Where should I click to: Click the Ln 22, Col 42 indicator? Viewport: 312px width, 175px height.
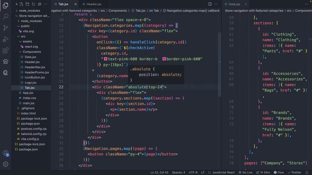tap(159, 173)
